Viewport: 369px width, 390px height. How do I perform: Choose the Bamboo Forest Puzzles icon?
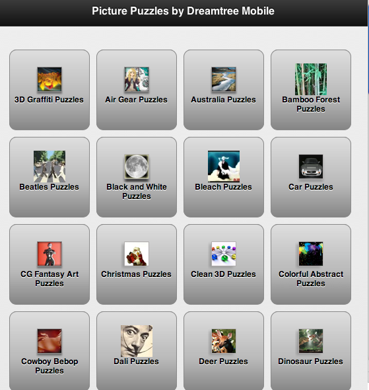[311, 79]
